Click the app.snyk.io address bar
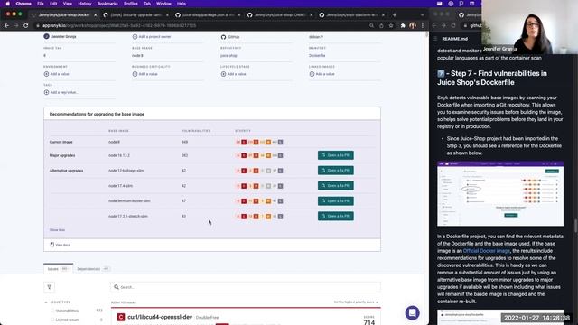The image size is (578, 325). tap(199, 26)
